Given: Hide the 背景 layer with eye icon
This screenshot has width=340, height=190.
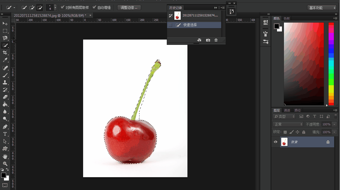Looking at the screenshot, I should tap(276, 142).
